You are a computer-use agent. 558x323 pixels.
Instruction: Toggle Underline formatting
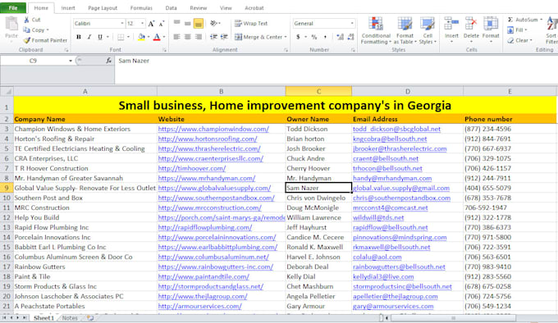point(100,37)
